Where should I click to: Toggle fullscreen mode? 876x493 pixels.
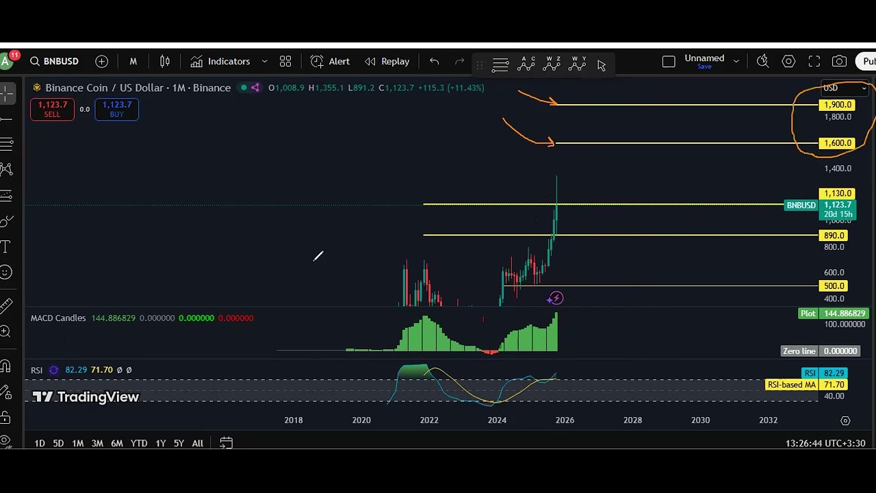point(814,62)
